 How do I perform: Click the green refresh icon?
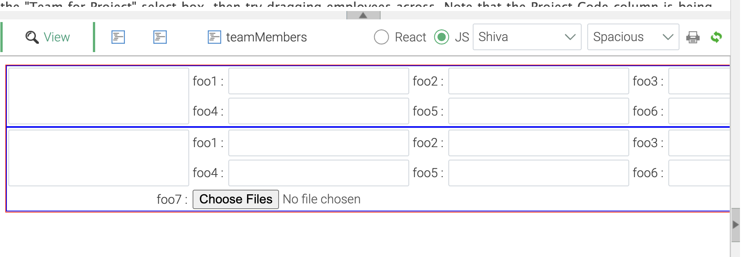[716, 37]
